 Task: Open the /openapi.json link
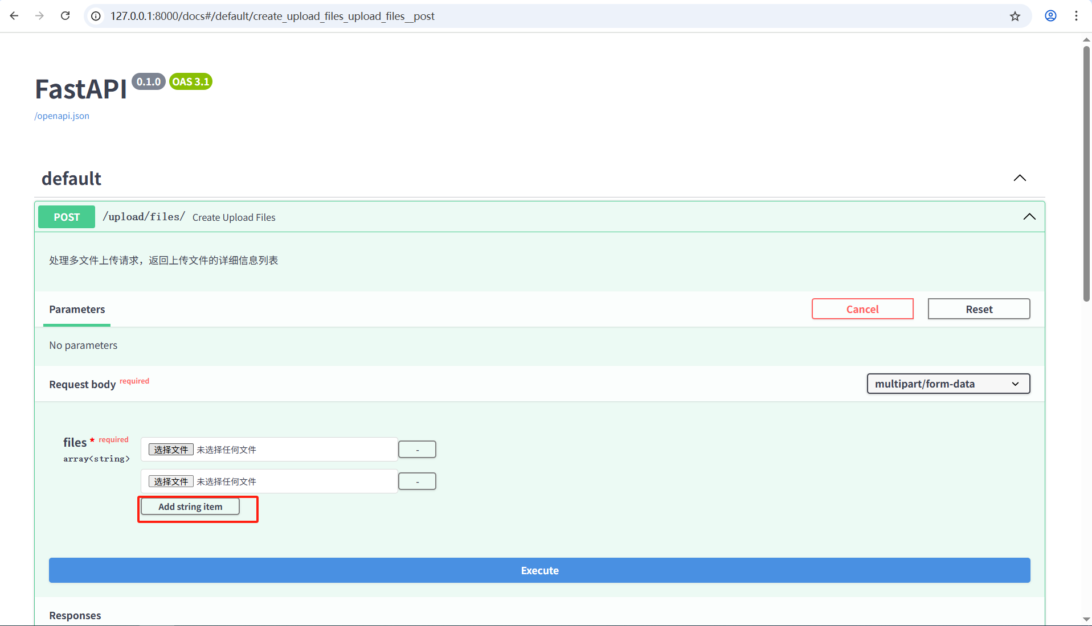62,116
